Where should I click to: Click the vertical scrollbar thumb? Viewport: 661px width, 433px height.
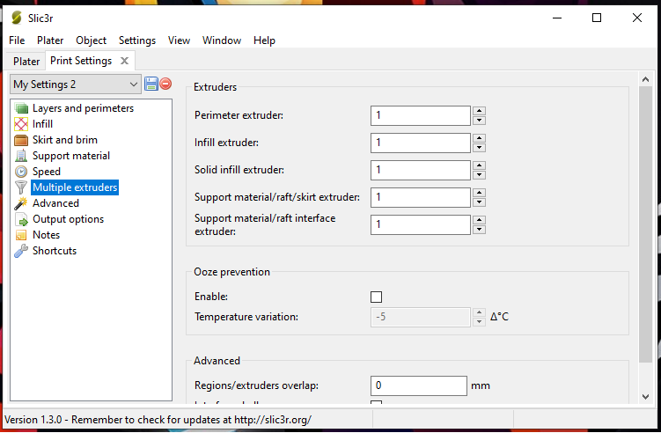[x=645, y=224]
